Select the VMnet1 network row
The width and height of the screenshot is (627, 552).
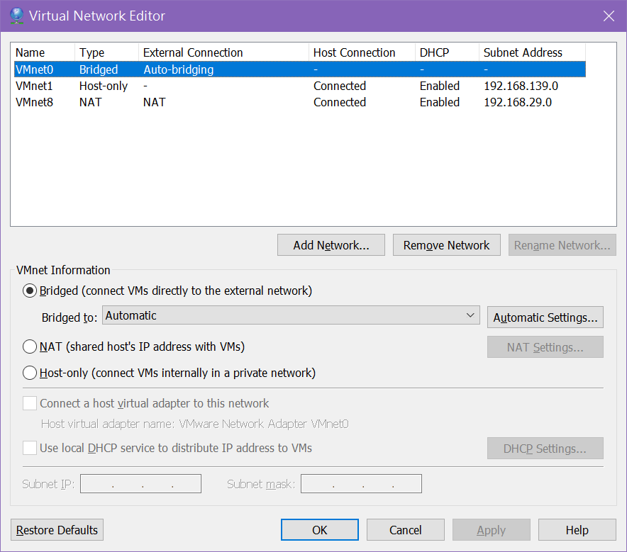point(300,86)
